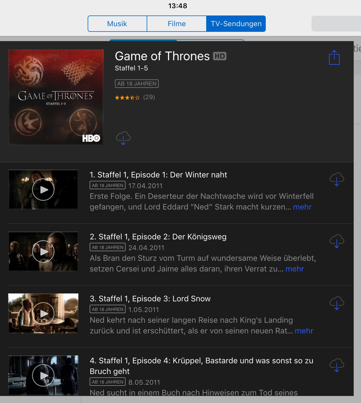Tap the HD badge beside the title
The height and width of the screenshot is (403, 361).
(220, 56)
